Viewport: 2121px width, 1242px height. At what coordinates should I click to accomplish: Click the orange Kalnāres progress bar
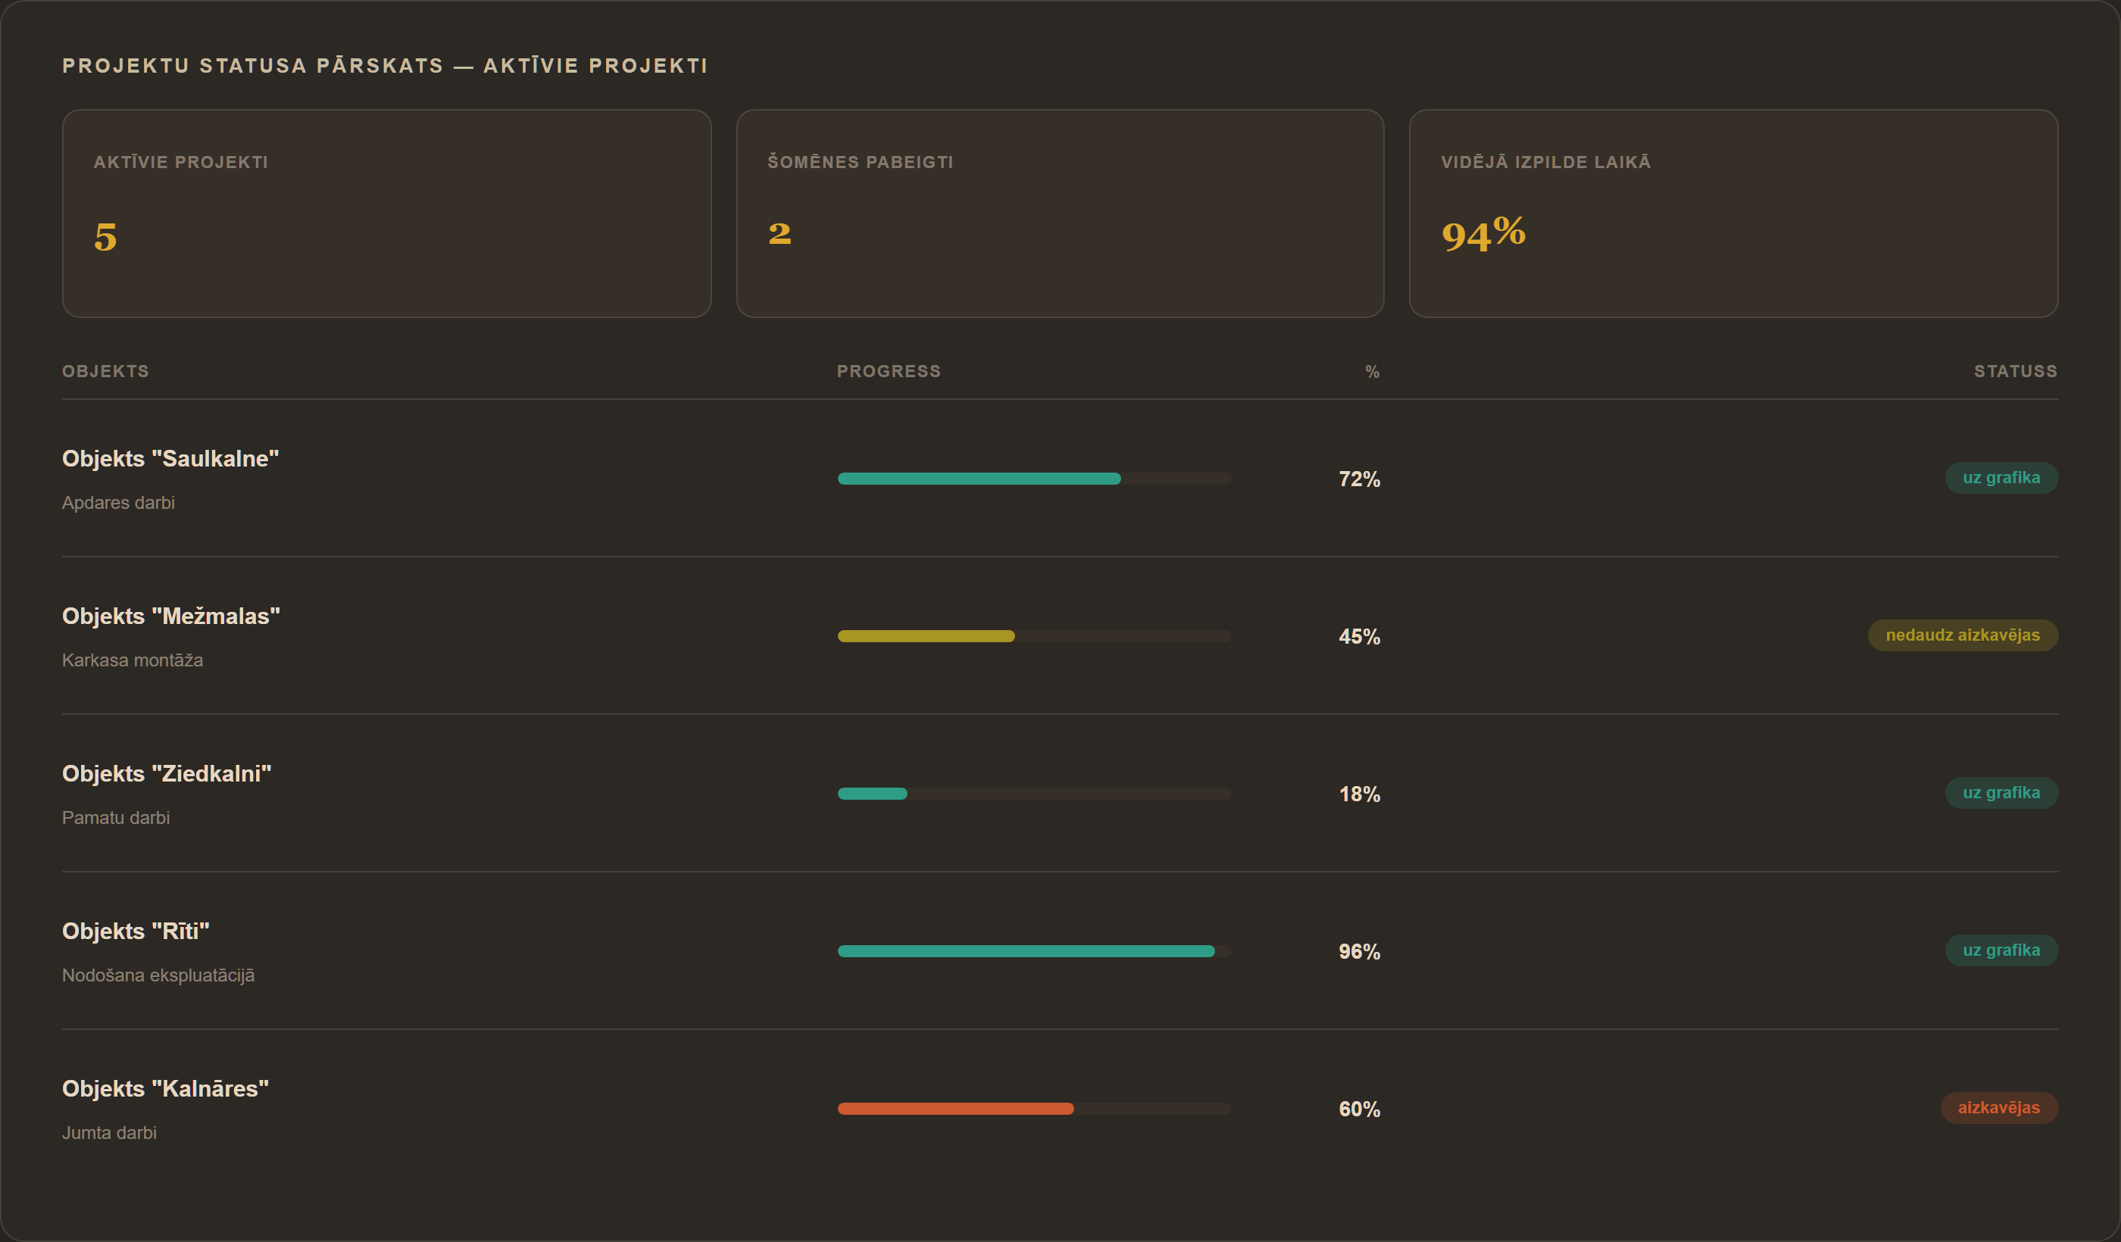pyautogui.click(x=1033, y=1108)
